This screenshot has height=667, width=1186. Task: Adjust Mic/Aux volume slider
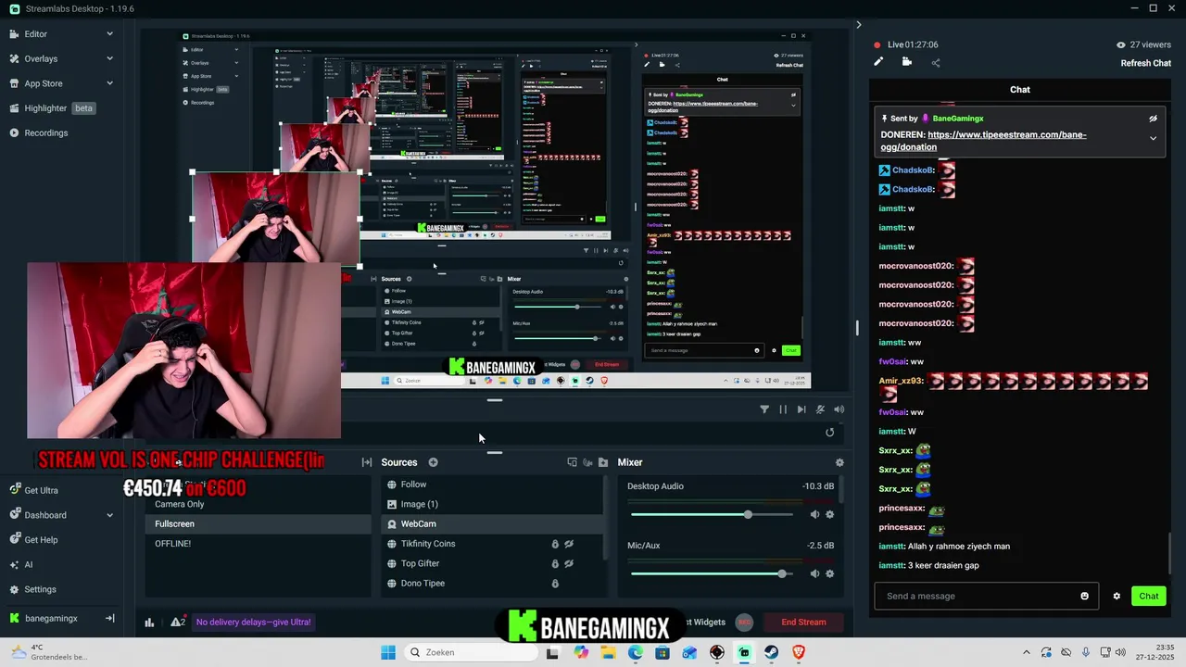tap(712, 573)
